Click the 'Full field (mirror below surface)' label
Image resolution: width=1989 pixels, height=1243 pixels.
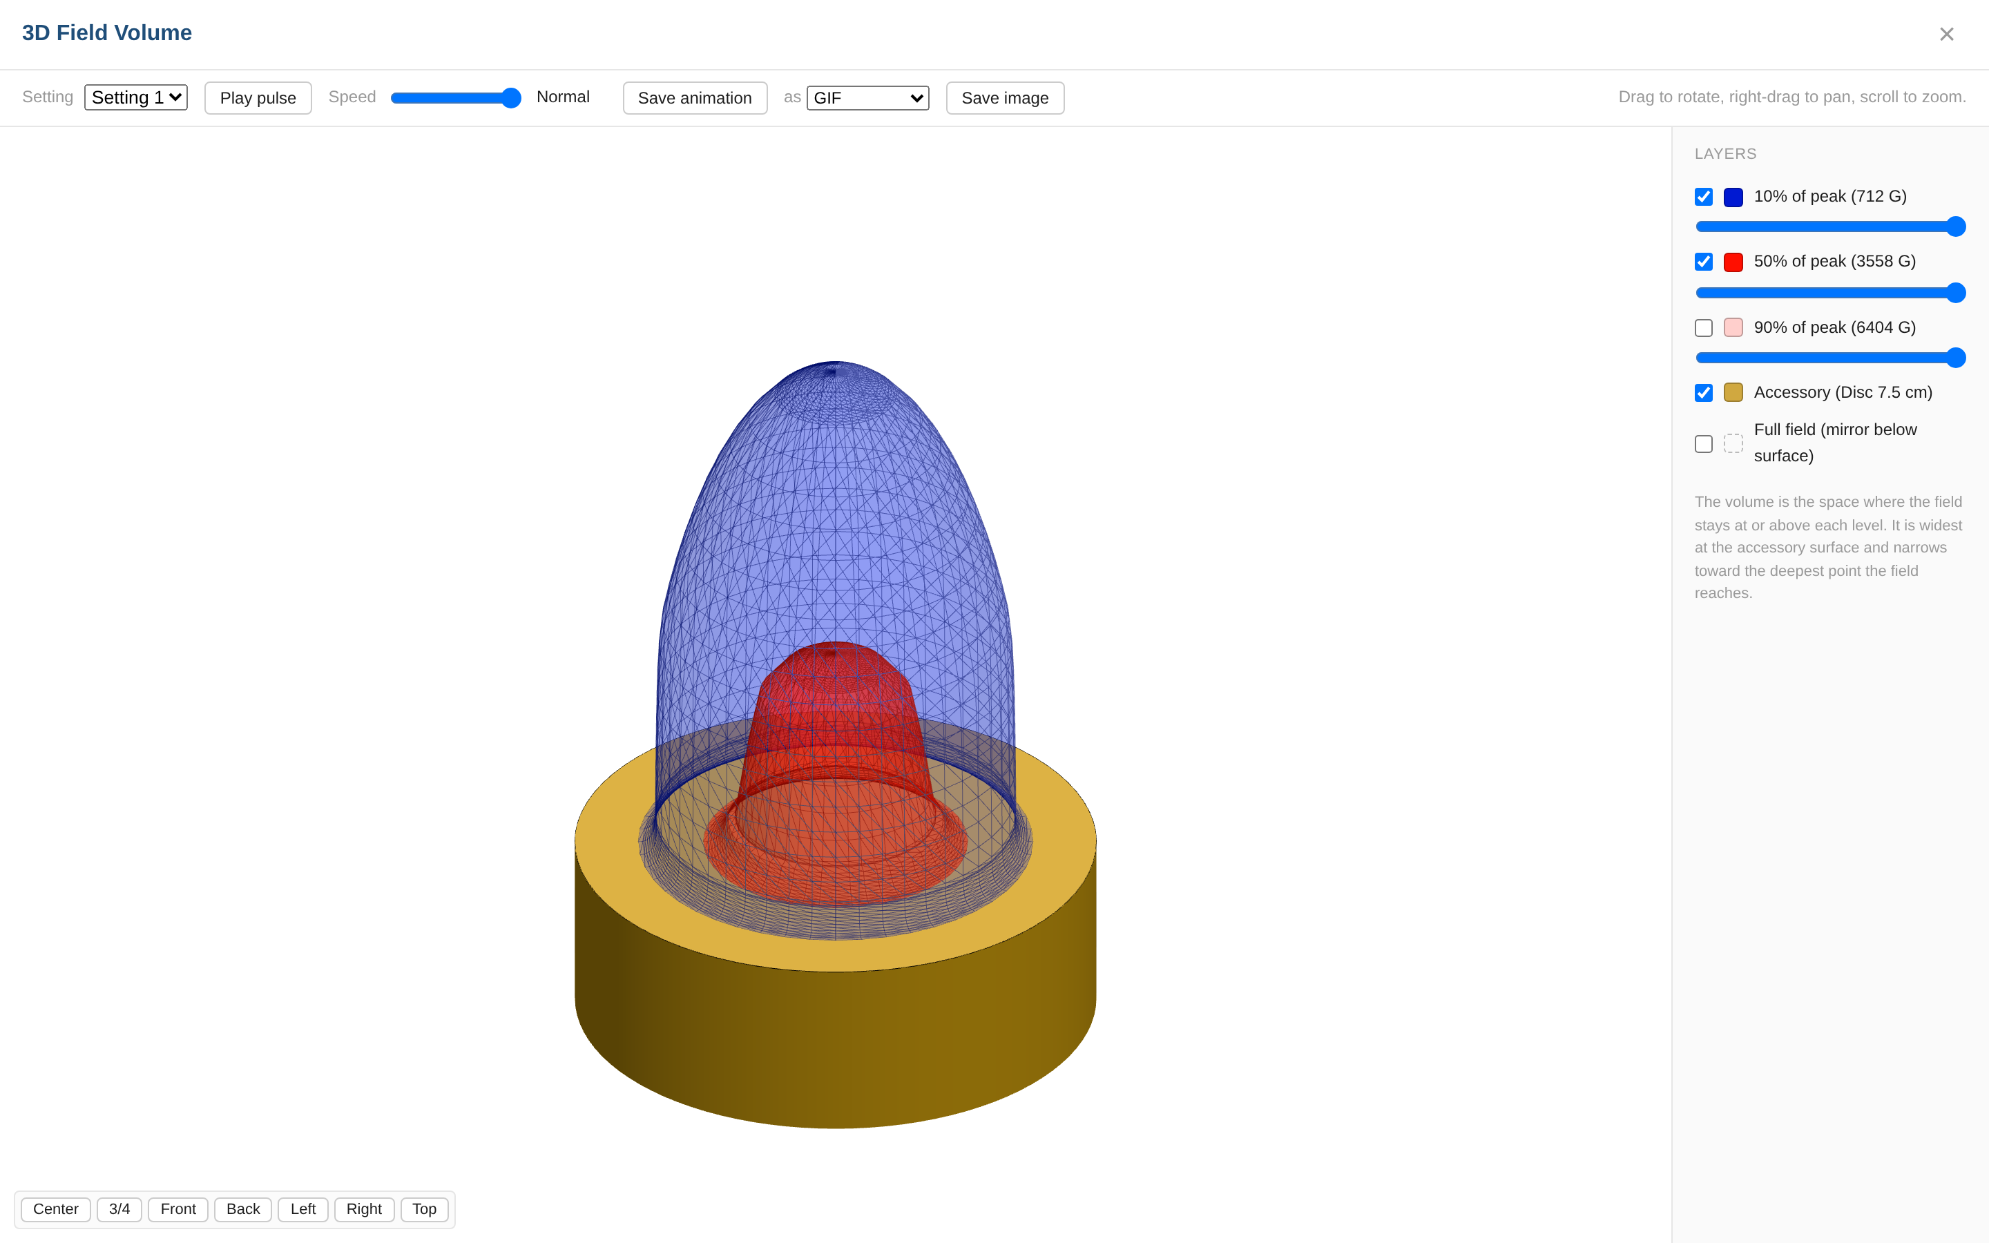point(1835,443)
